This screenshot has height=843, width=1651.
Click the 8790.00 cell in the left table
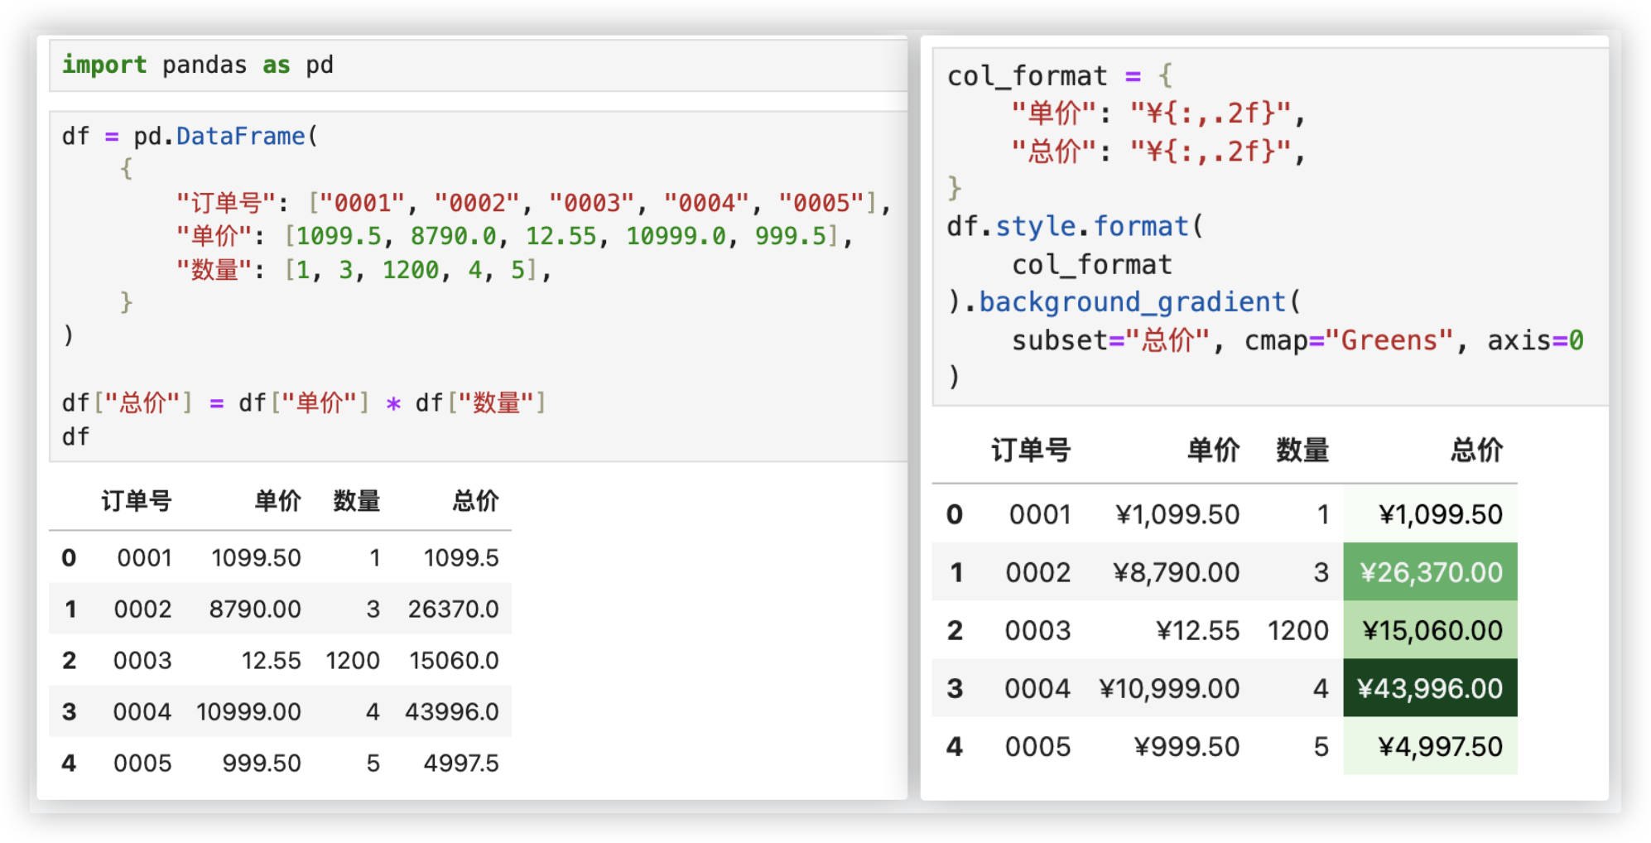tap(255, 609)
